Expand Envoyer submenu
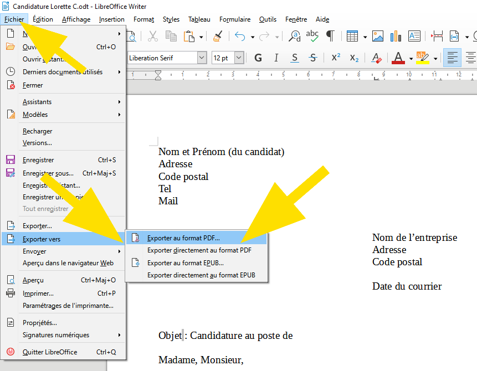Image resolution: width=477 pixels, height=371 pixels. 63,251
